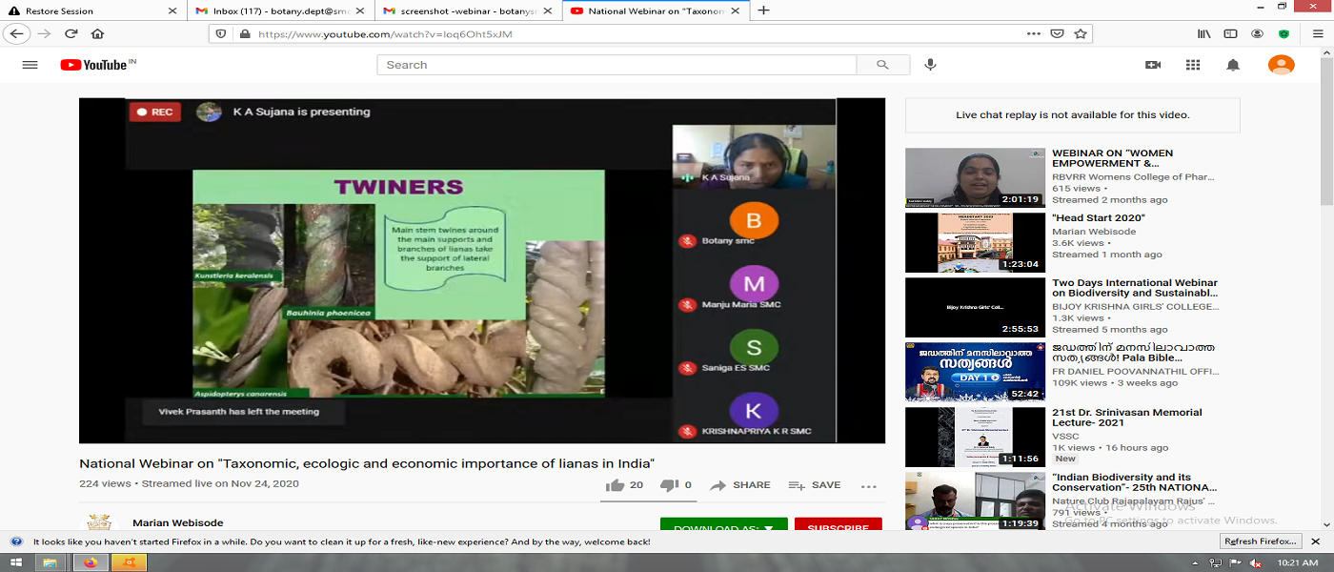1334x572 pixels.
Task: Open the YouTube apps grid icon
Action: 1193,65
